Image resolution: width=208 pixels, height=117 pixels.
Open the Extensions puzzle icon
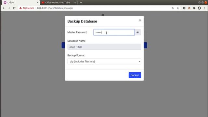pyautogui.click(x=194, y=8)
